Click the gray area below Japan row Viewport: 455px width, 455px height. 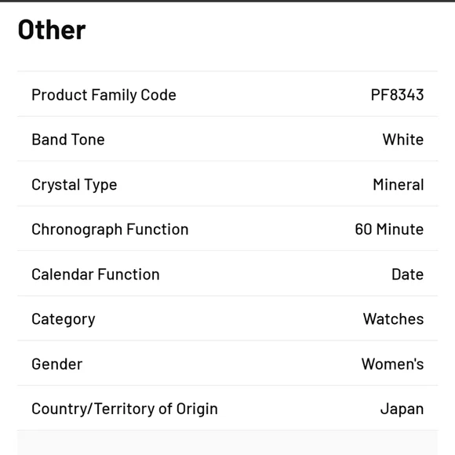click(x=227, y=442)
